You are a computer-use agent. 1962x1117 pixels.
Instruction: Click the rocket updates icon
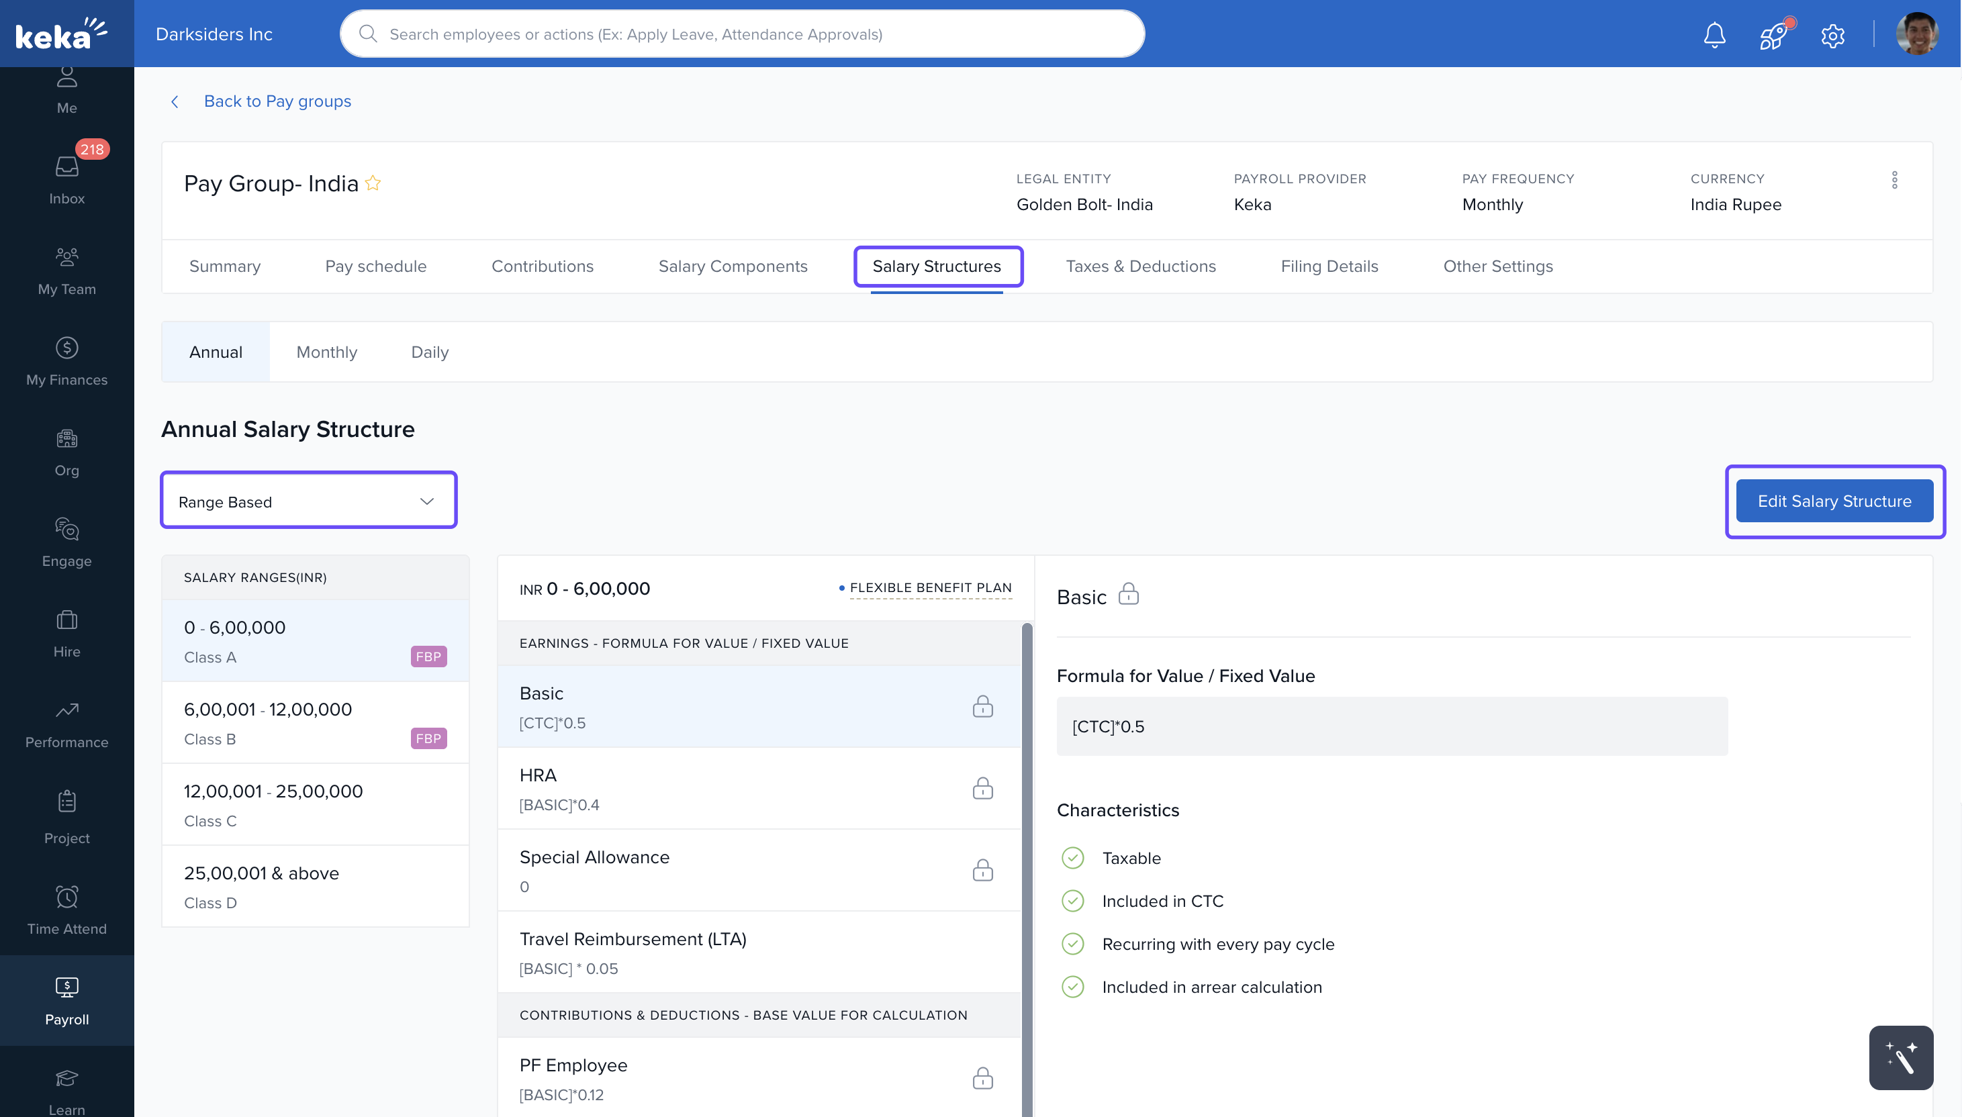click(x=1773, y=34)
